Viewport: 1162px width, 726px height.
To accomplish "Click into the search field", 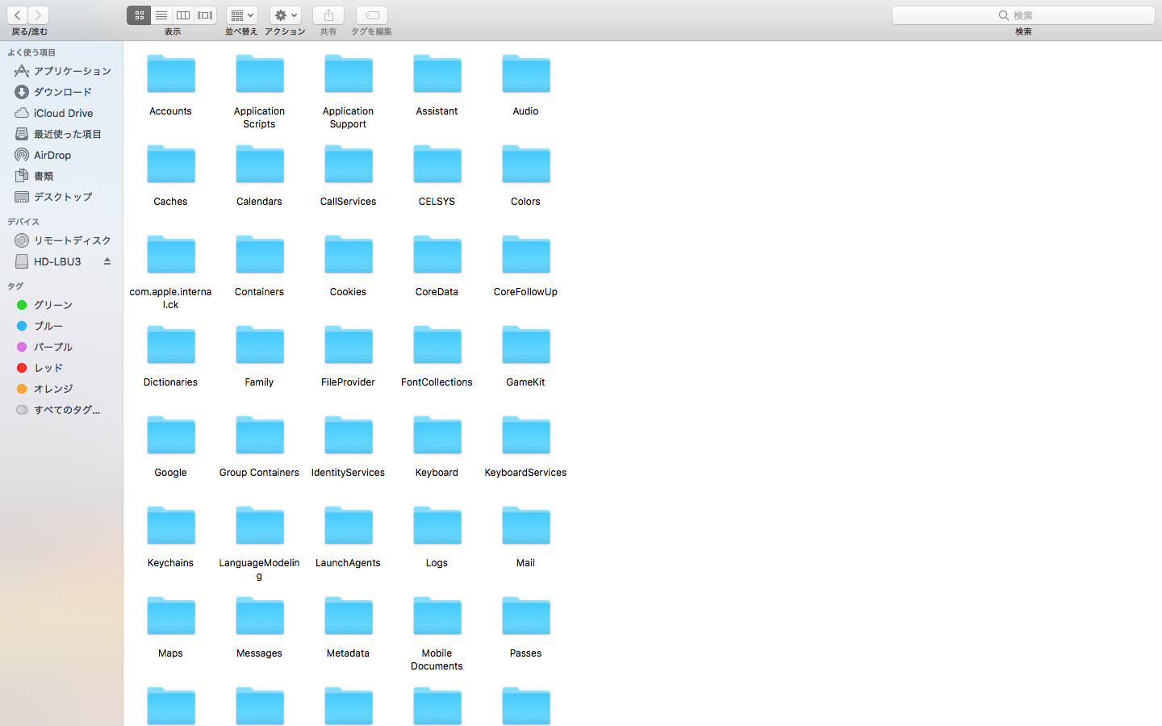I will coord(1023,15).
